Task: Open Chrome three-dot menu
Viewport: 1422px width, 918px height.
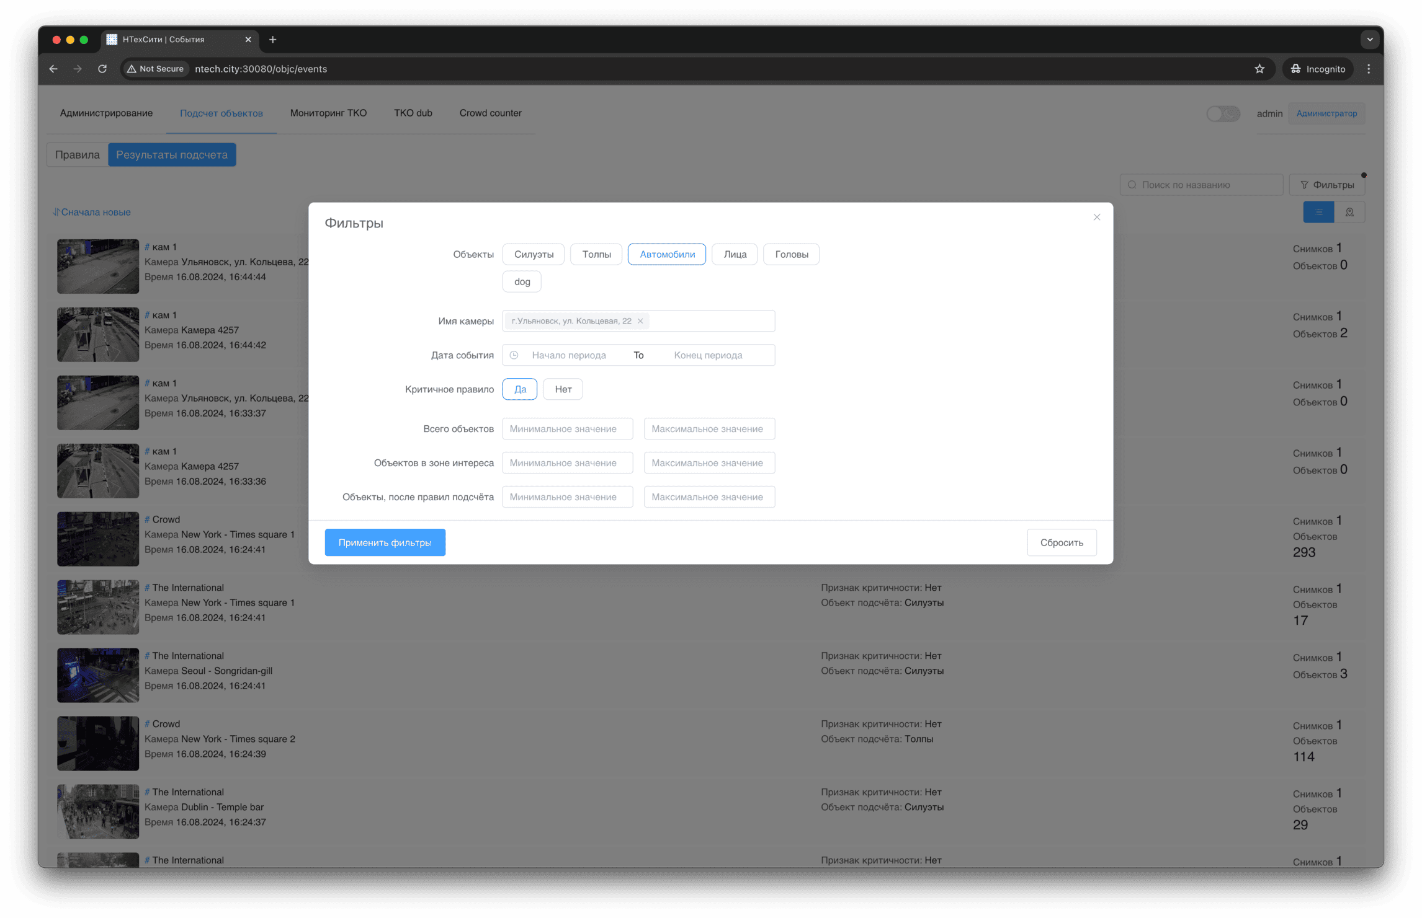Action: click(x=1368, y=69)
